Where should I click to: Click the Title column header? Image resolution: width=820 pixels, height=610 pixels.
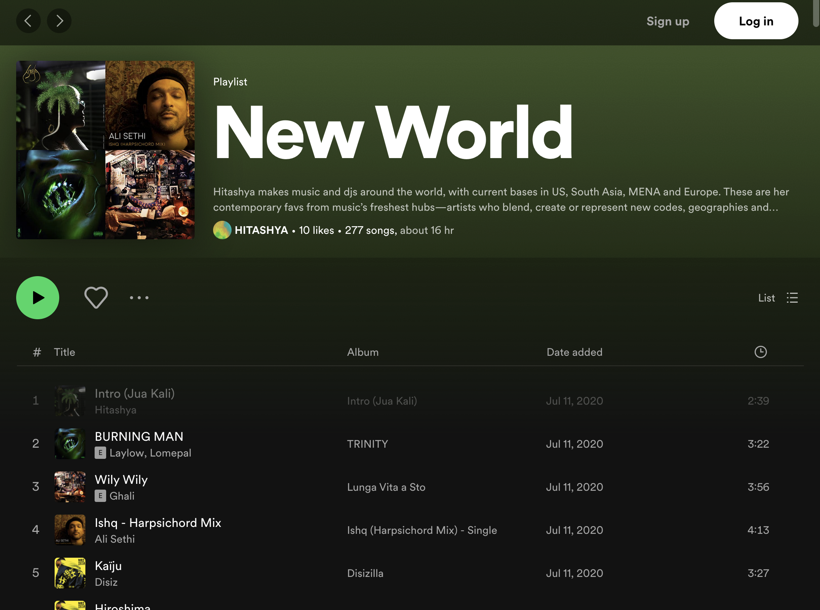64,352
